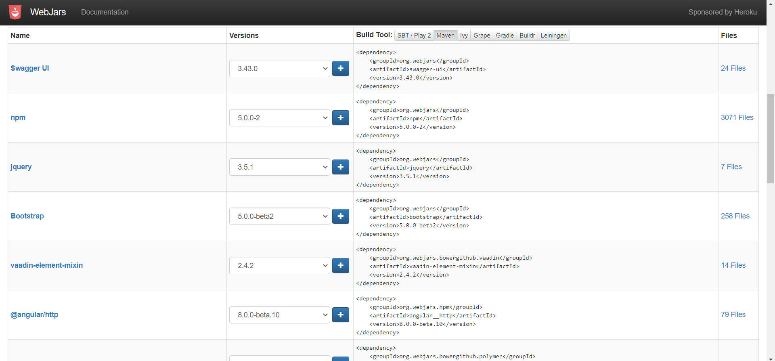The image size is (775, 361).
Task: Click the Versions column header
Action: coord(244,36)
